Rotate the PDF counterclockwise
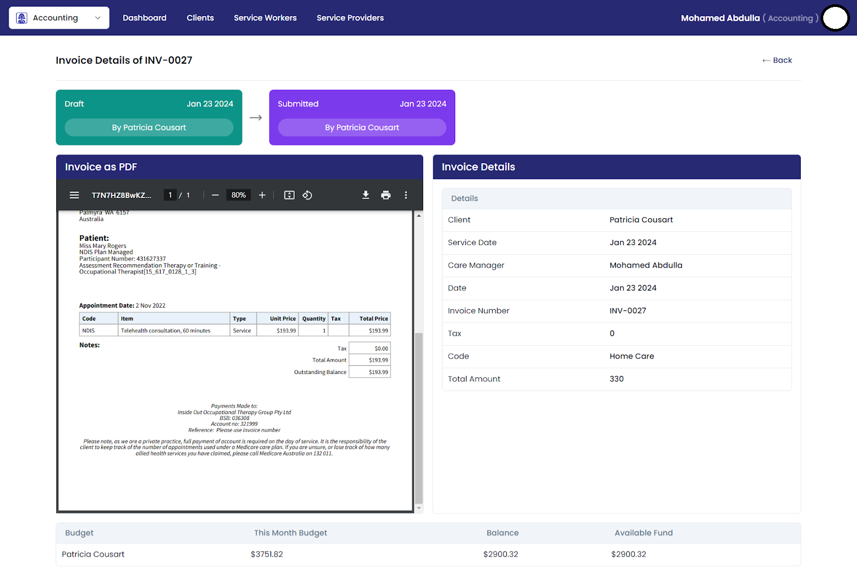857x580 pixels. 307,195
